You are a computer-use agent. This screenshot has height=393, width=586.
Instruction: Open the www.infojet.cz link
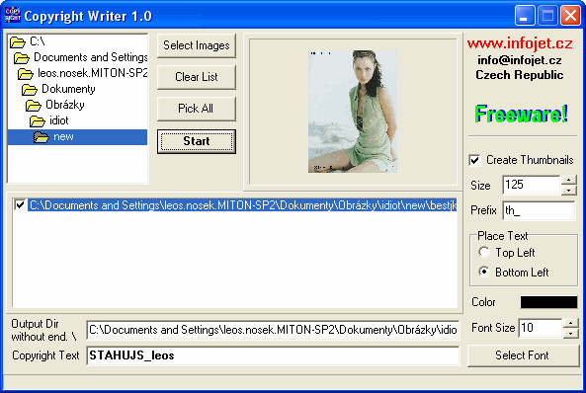coord(520,43)
